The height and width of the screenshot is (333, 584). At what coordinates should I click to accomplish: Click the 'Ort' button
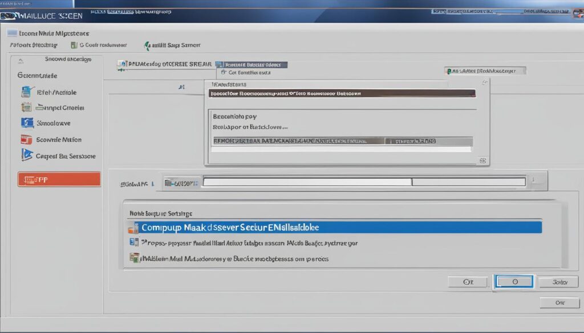click(x=468, y=282)
